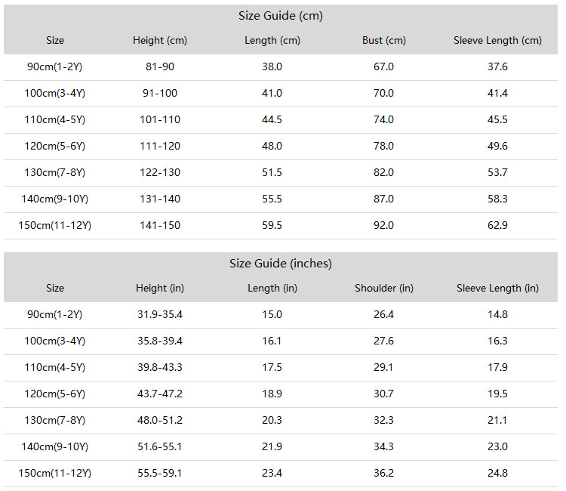
Task: Select the Height (cm) column header
Action: click(x=160, y=41)
